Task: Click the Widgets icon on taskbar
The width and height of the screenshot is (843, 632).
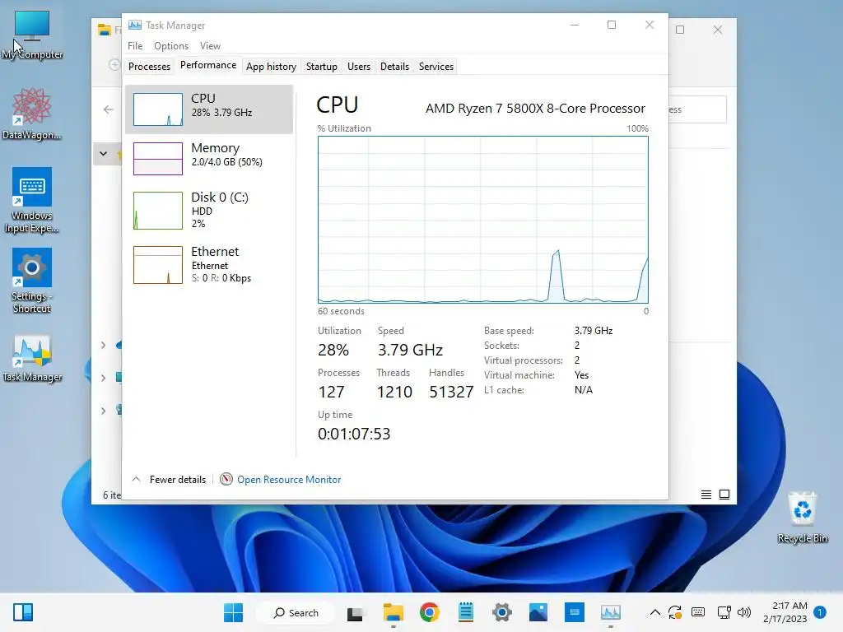Action: pos(22,612)
